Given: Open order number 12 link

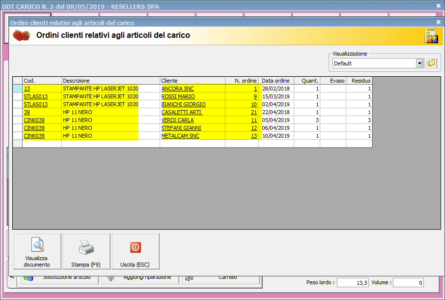Looking at the screenshot, I should 254,128.
